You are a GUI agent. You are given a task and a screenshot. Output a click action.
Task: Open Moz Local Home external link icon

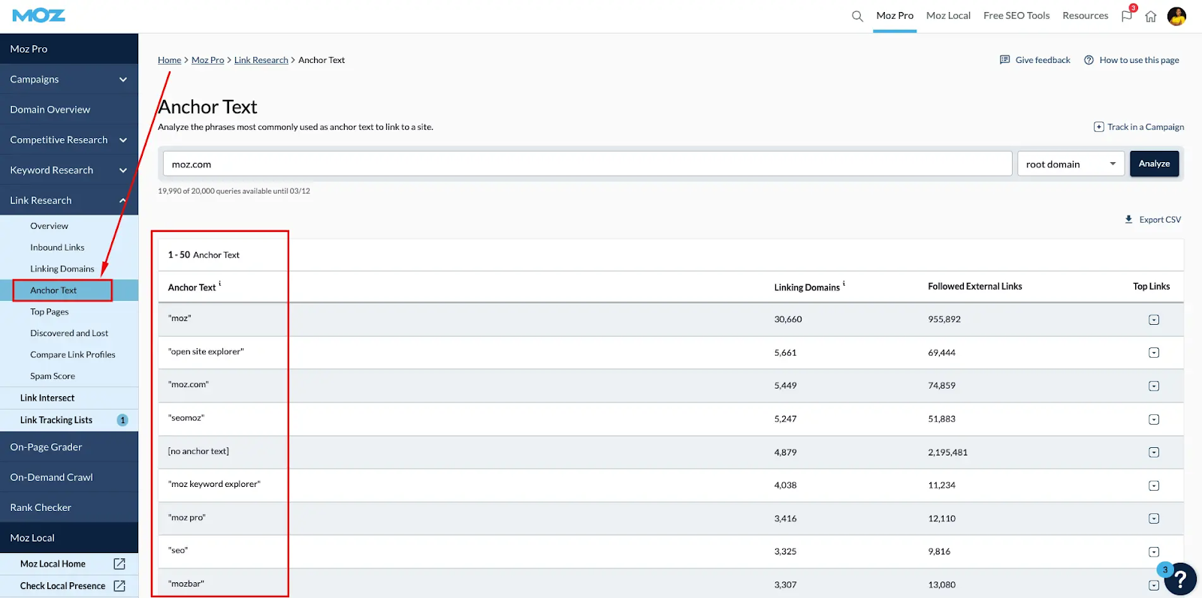(x=119, y=563)
